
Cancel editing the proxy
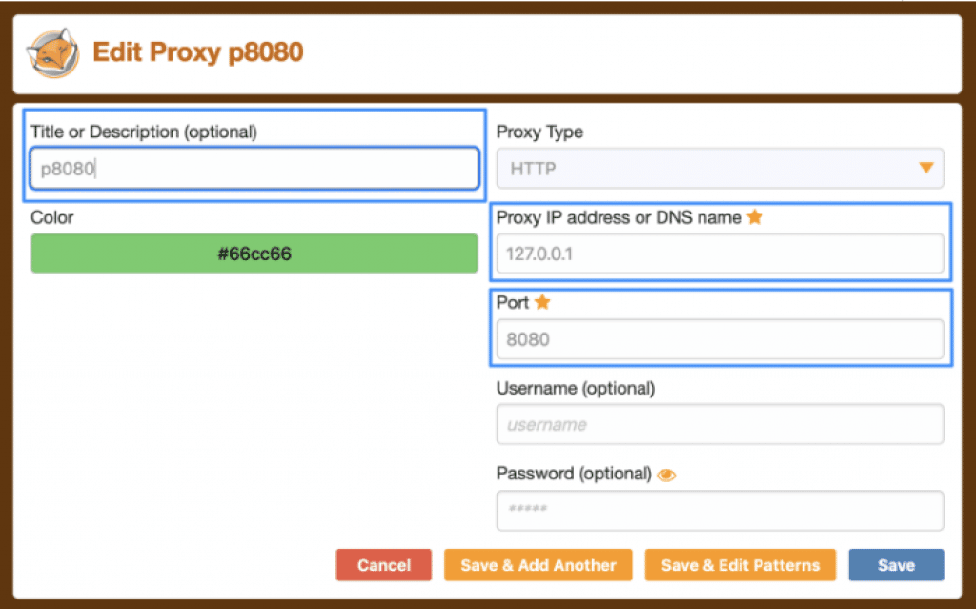click(x=383, y=565)
